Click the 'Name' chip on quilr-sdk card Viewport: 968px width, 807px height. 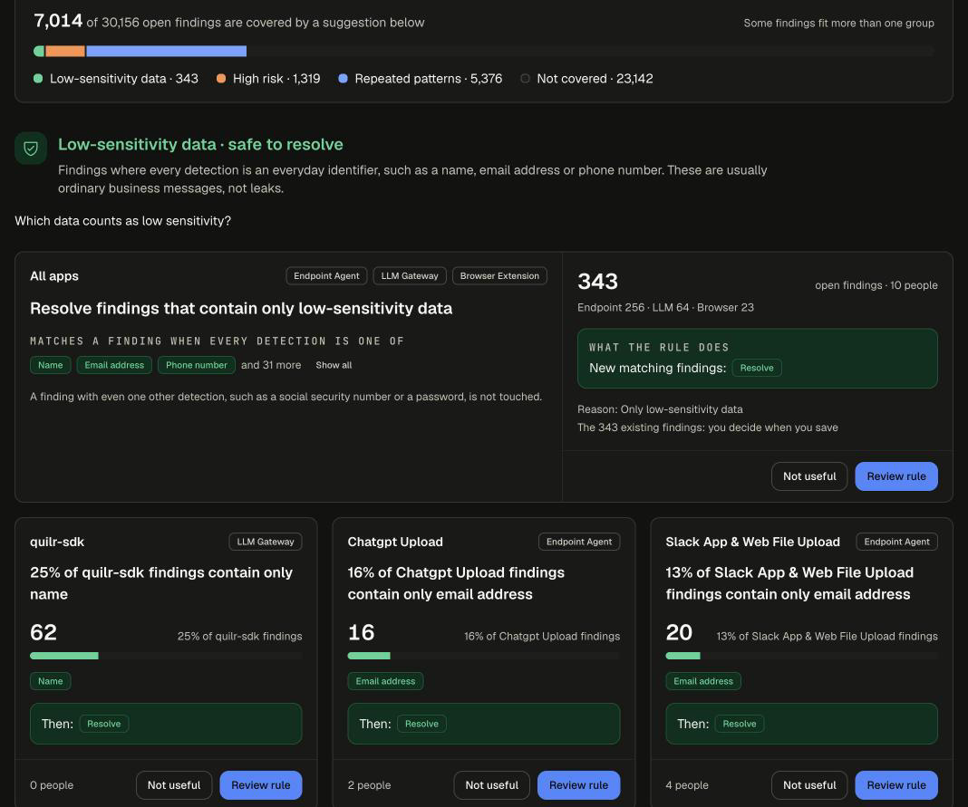(51, 681)
